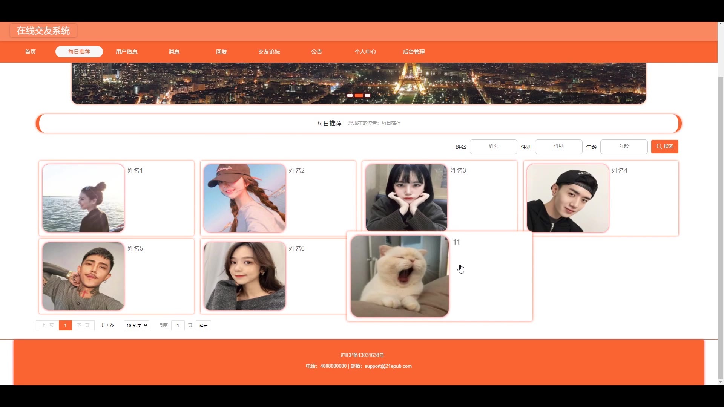Open the 交友论坛 nav item
724x407 pixels.
coord(269,52)
